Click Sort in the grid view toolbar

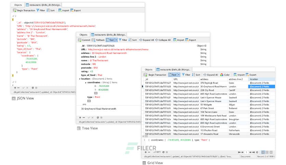[196, 75]
